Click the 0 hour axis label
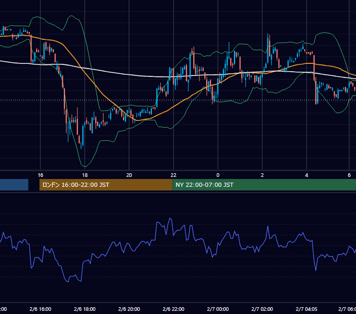This screenshot has height=314, width=356. coord(218,175)
